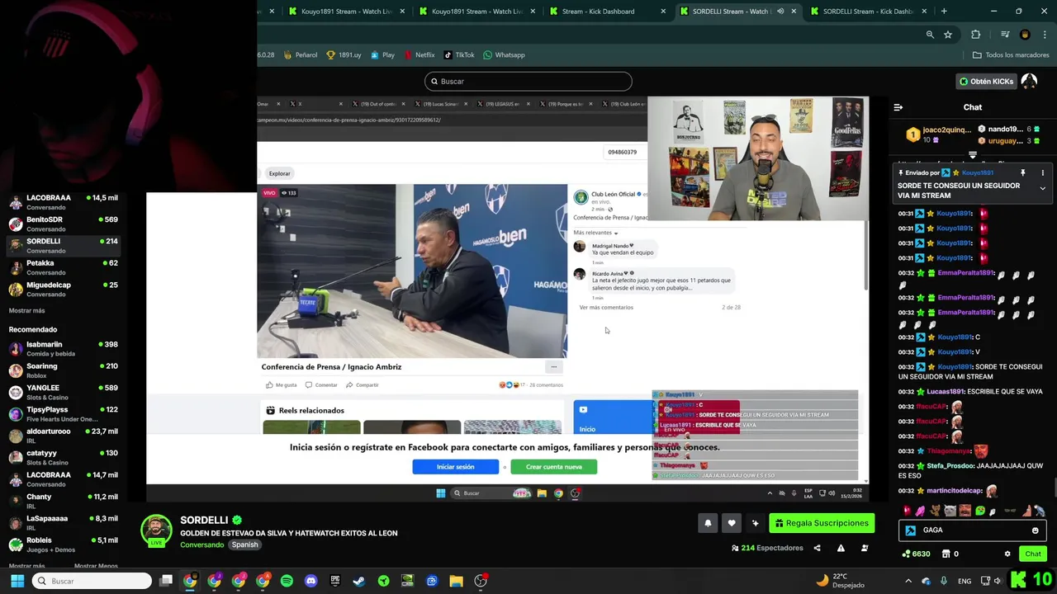Click the chat message input box
Viewport: 1057px width, 594px height.
[x=973, y=530]
